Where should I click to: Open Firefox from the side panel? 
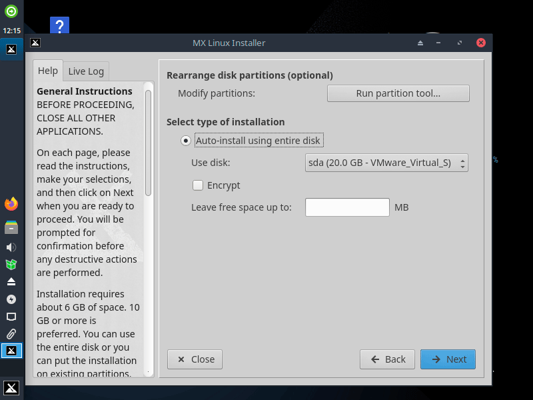tap(11, 204)
